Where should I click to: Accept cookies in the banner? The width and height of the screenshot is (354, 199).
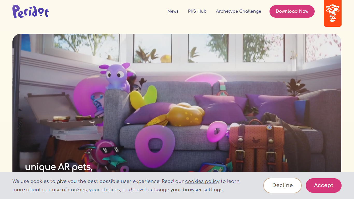[x=324, y=186]
